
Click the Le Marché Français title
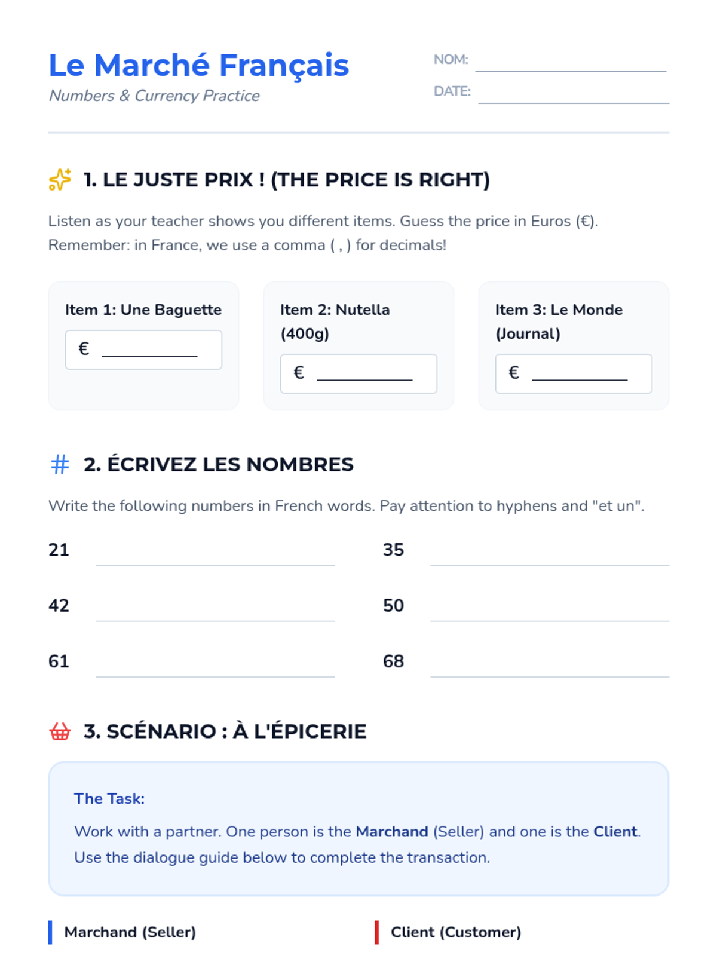[198, 66]
